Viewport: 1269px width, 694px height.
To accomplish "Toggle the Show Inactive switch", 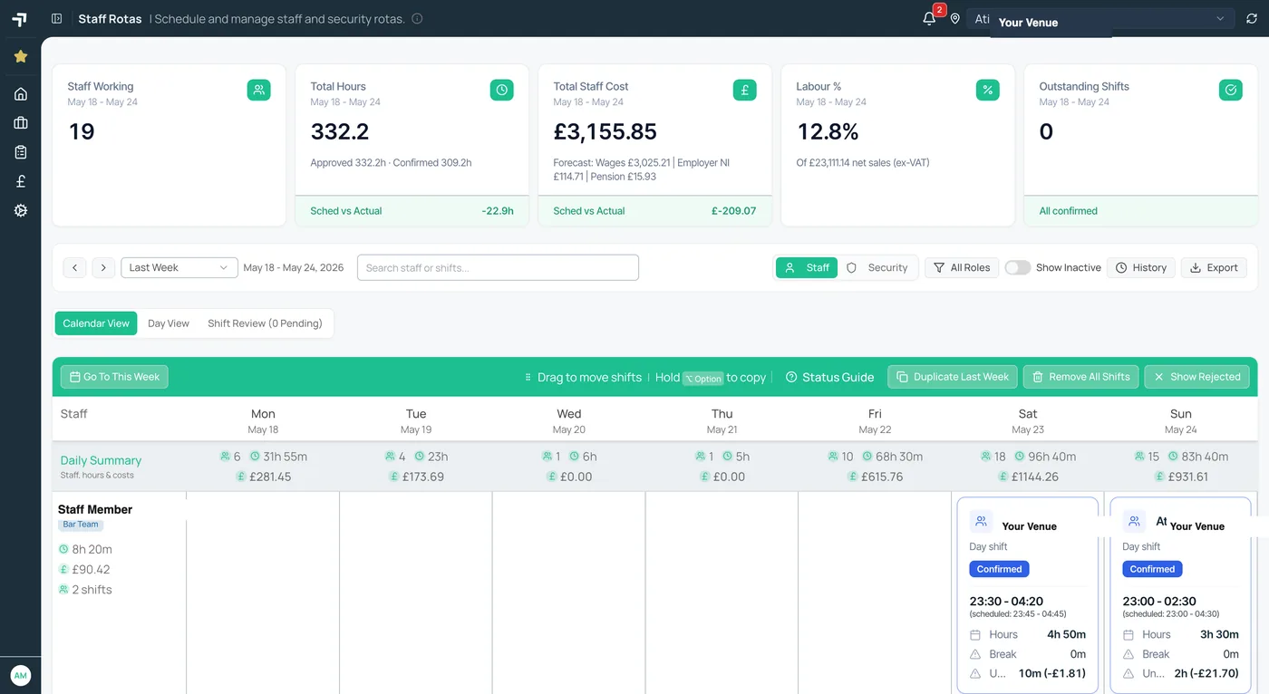I will tap(1017, 267).
